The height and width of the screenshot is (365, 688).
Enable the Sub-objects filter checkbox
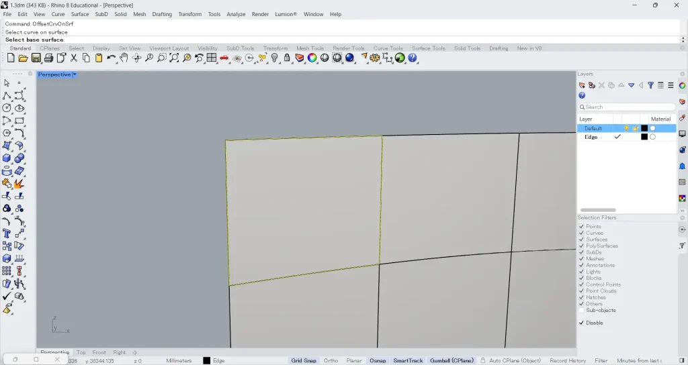pos(581,310)
